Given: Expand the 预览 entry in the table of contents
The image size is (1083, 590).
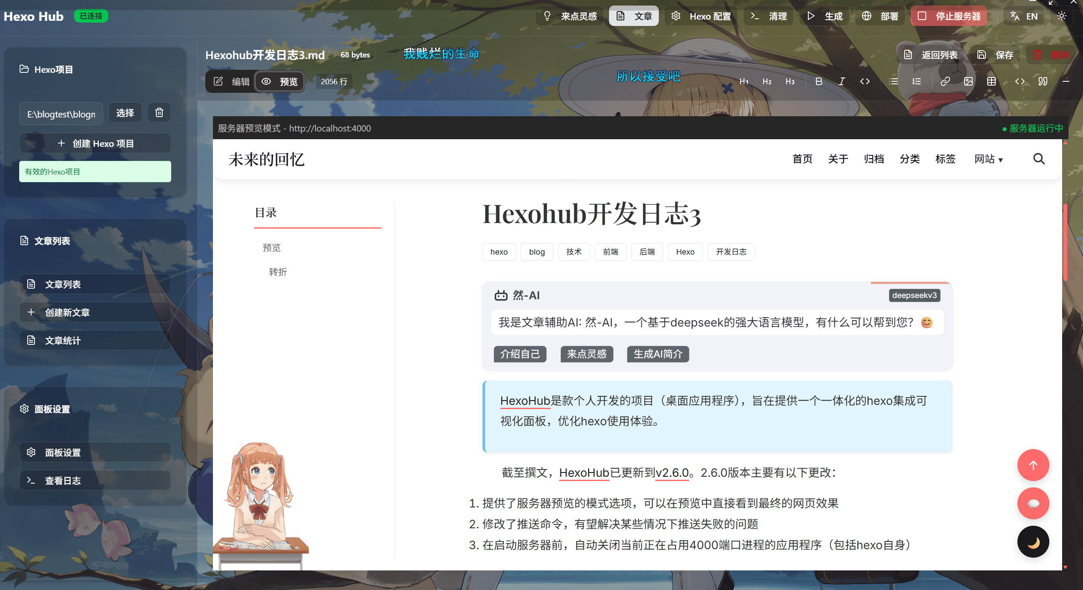Looking at the screenshot, I should click(x=272, y=248).
